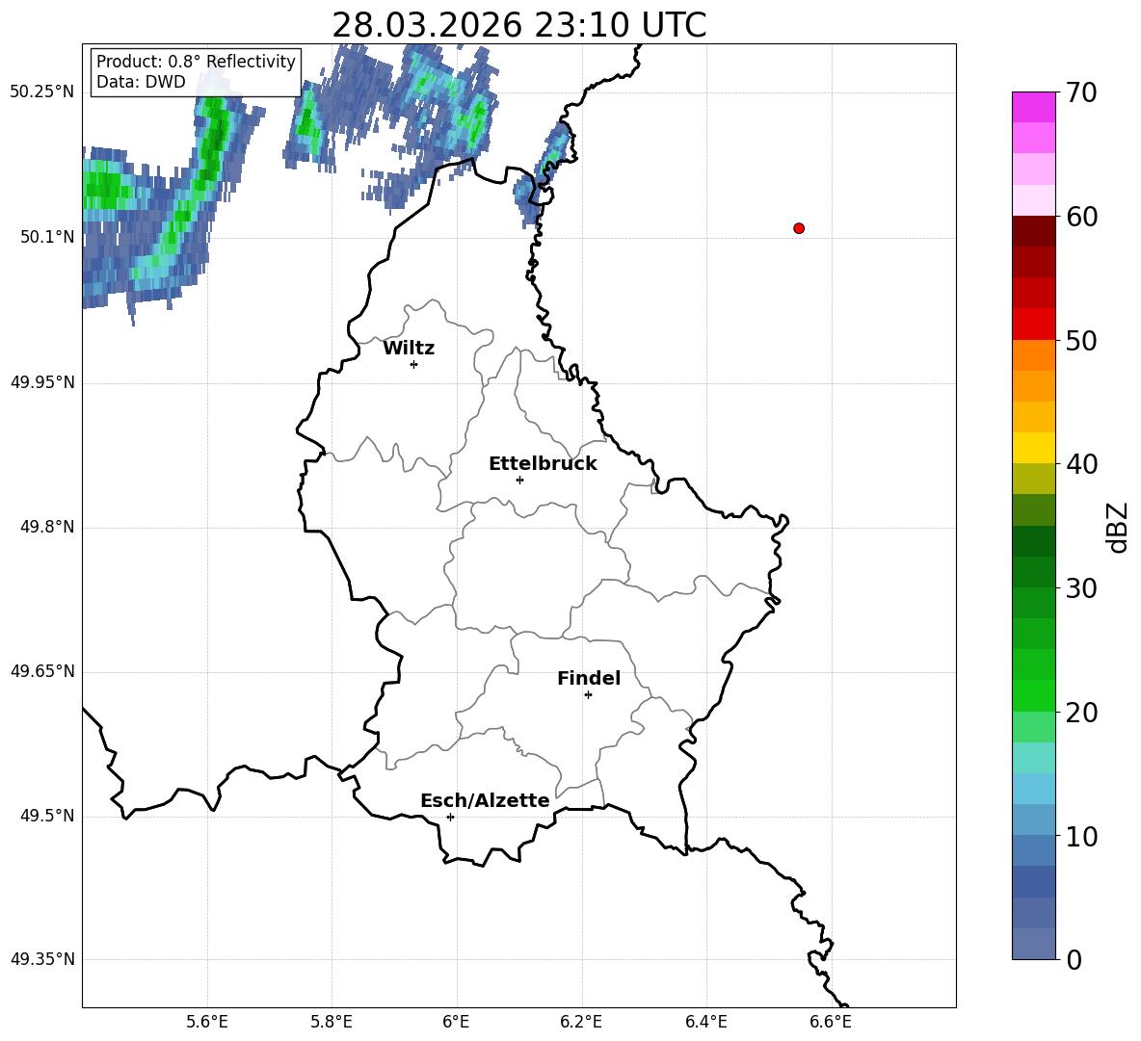Click the 50 tick on colorbar
Screen dimensions: 1141x1041
(x=1081, y=341)
